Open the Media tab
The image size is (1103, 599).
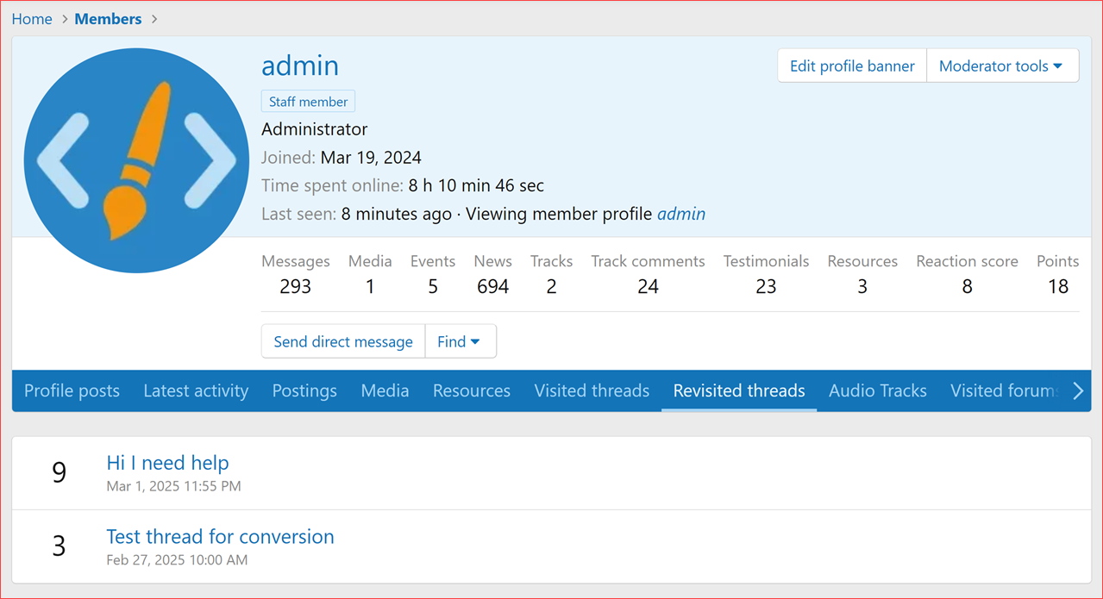pos(385,390)
